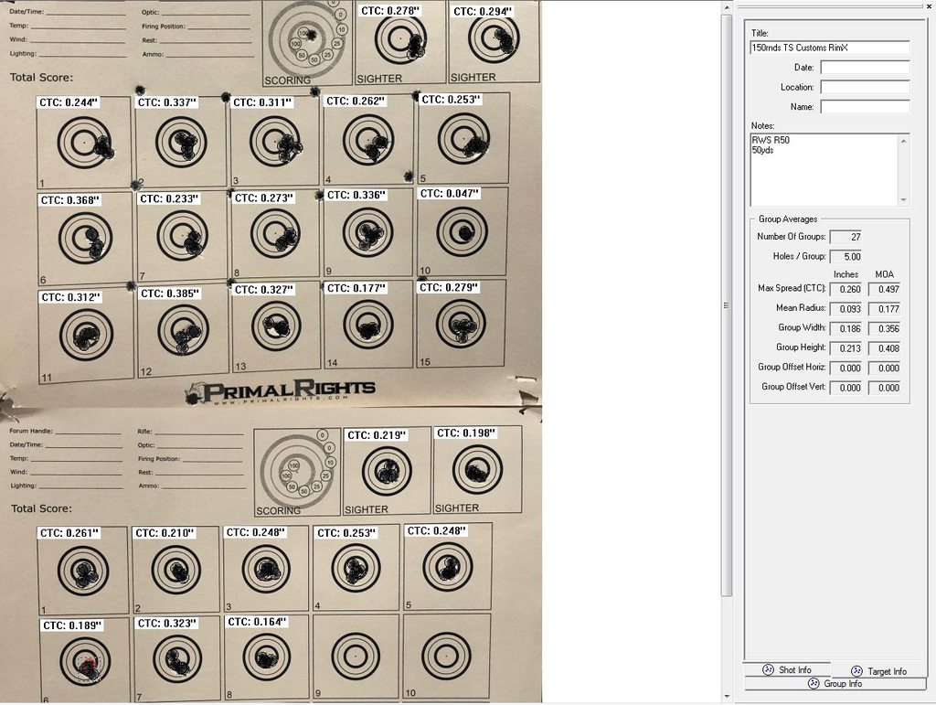Select the CTC: 0.198" sighter group label

click(466, 433)
